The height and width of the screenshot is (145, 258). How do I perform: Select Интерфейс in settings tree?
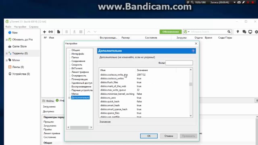point(78,54)
